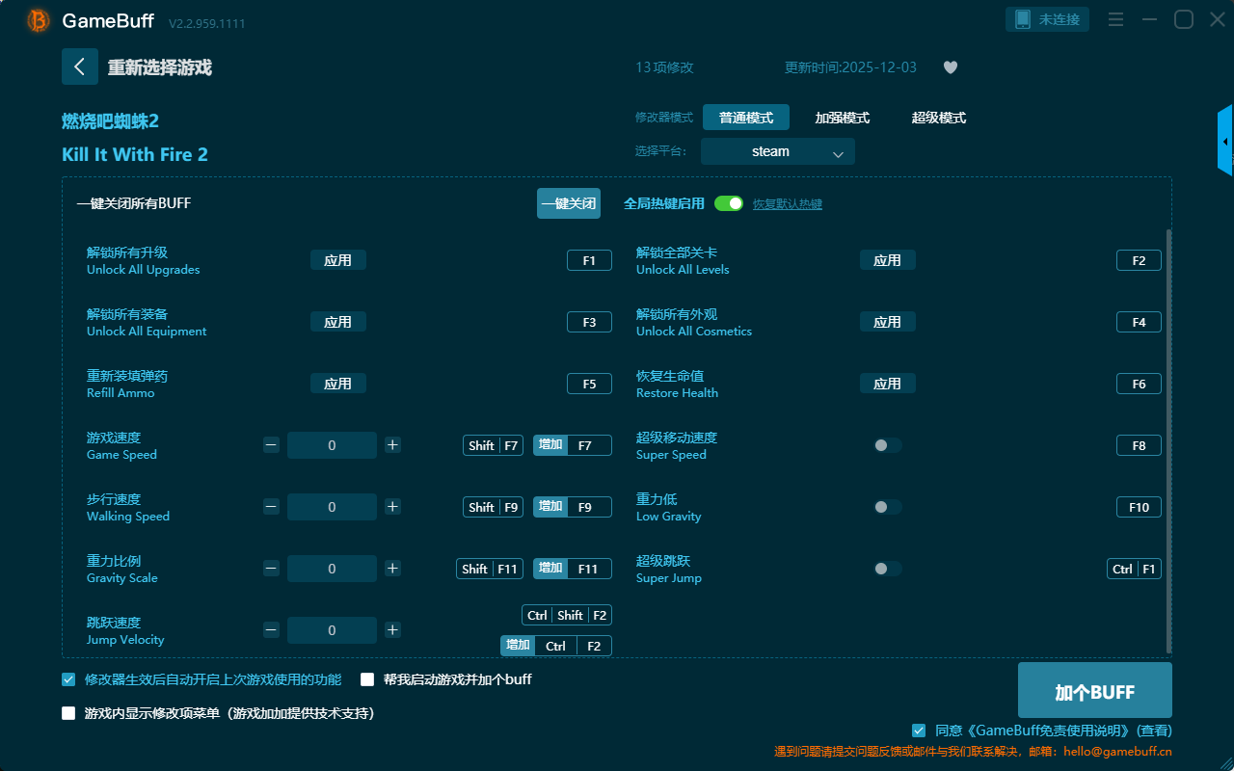Click the heart favorite icon
The image size is (1234, 771).
click(950, 67)
